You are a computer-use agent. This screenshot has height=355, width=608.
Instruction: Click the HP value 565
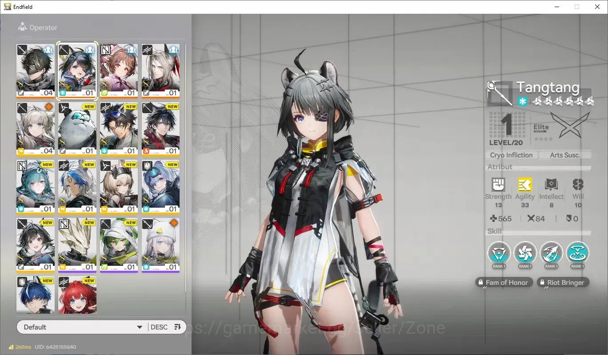(x=500, y=218)
